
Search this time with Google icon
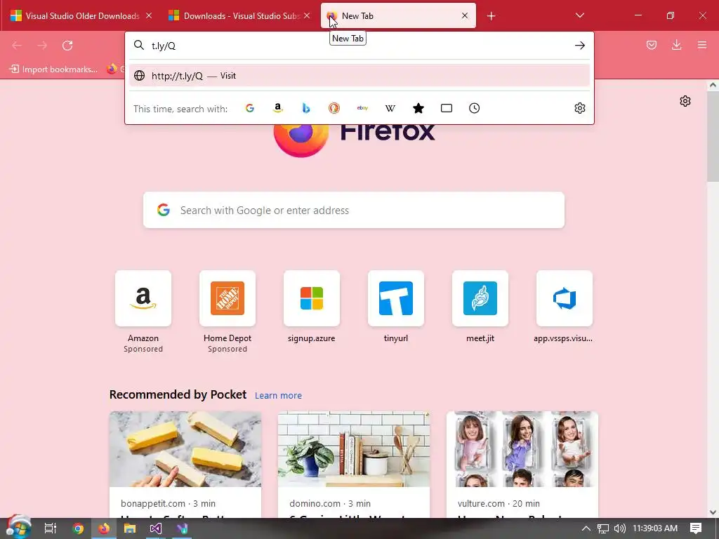250,108
